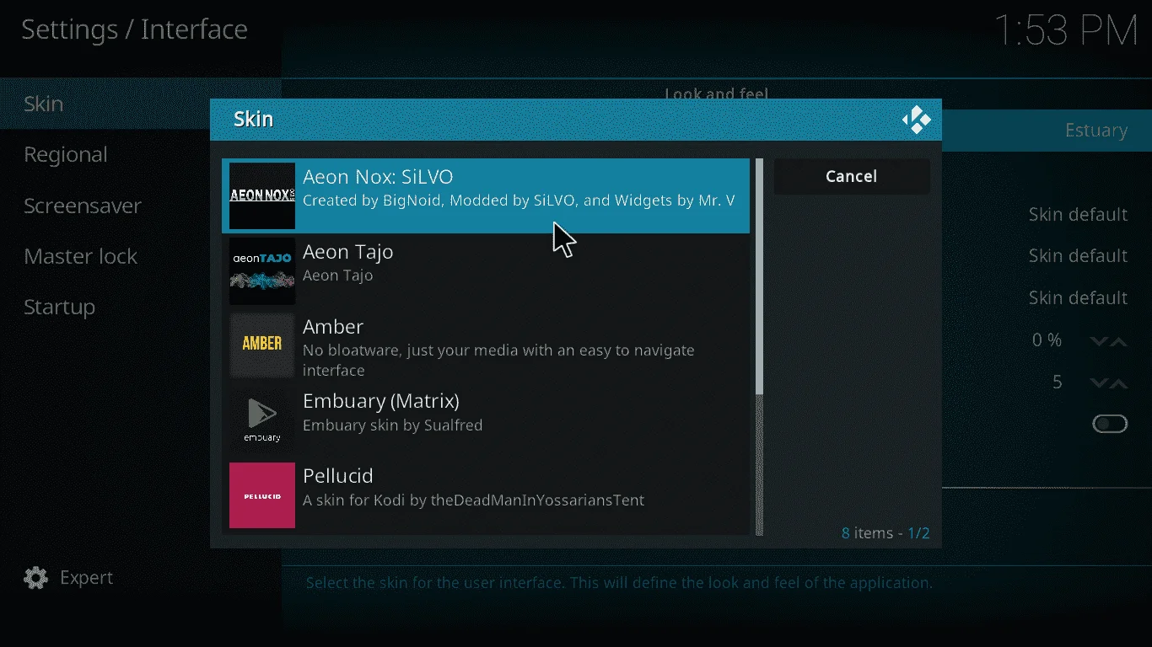Click the Settings / Interface title
This screenshot has width=1152, height=647.
click(x=134, y=29)
